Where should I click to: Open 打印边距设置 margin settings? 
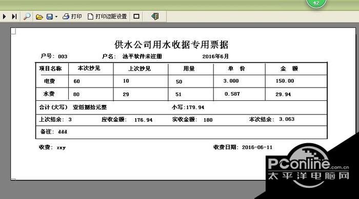point(107,16)
